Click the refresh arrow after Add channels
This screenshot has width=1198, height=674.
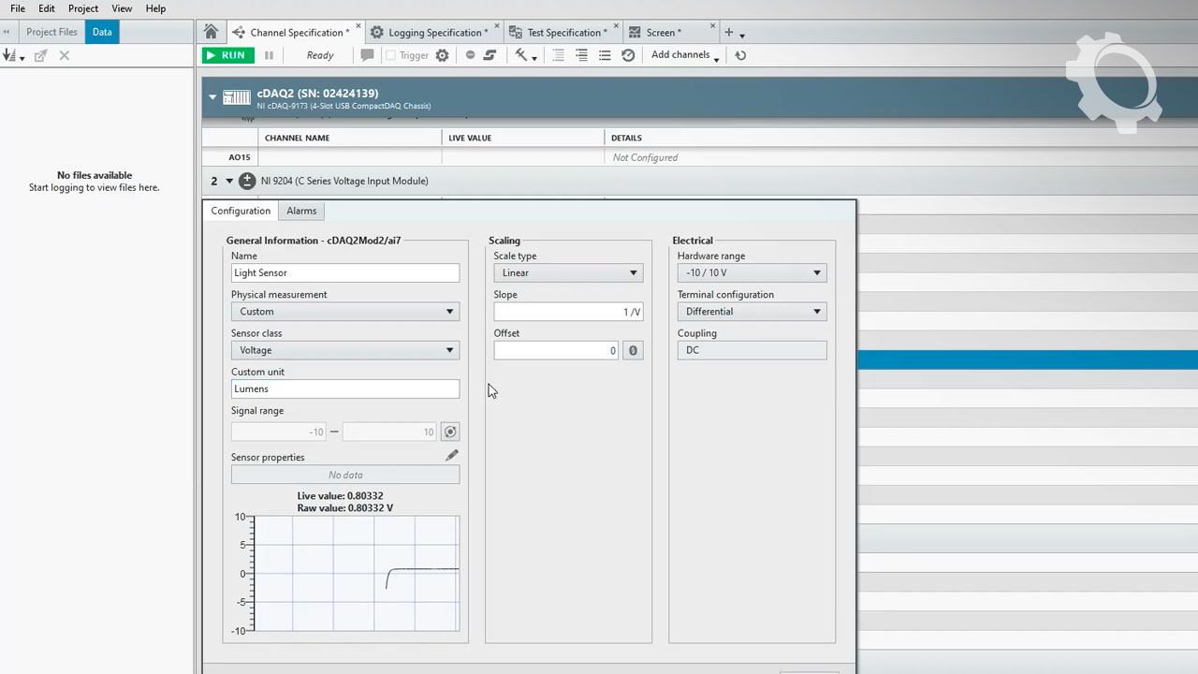740,55
